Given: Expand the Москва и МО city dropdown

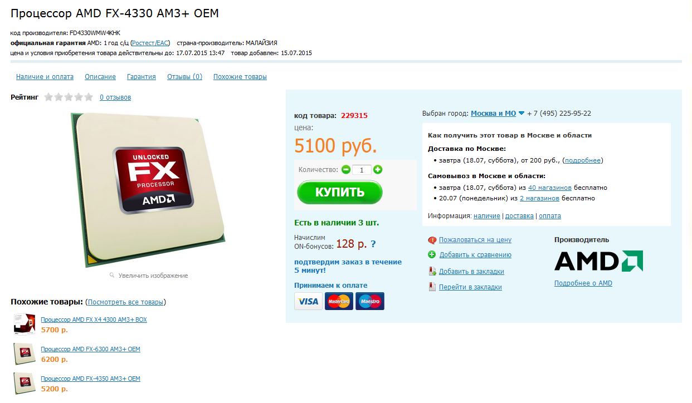Looking at the screenshot, I should [522, 114].
